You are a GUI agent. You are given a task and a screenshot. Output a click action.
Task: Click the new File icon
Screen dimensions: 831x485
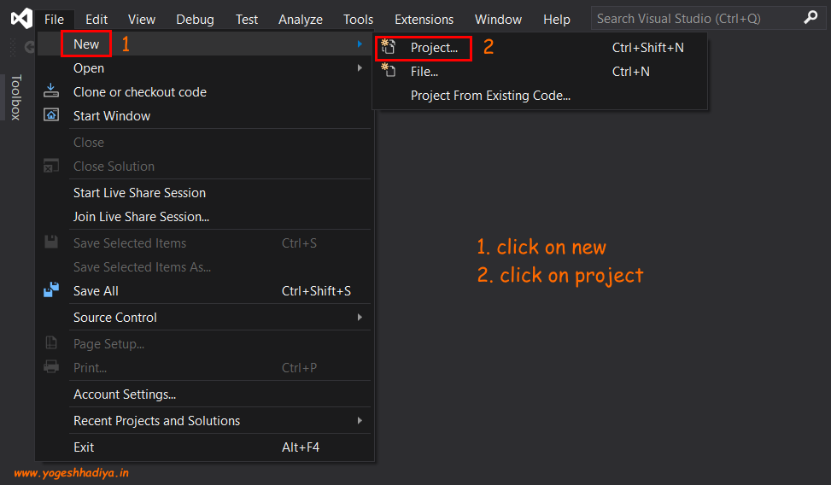389,72
